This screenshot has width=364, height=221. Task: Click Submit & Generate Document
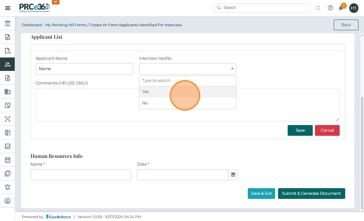[x=311, y=193]
